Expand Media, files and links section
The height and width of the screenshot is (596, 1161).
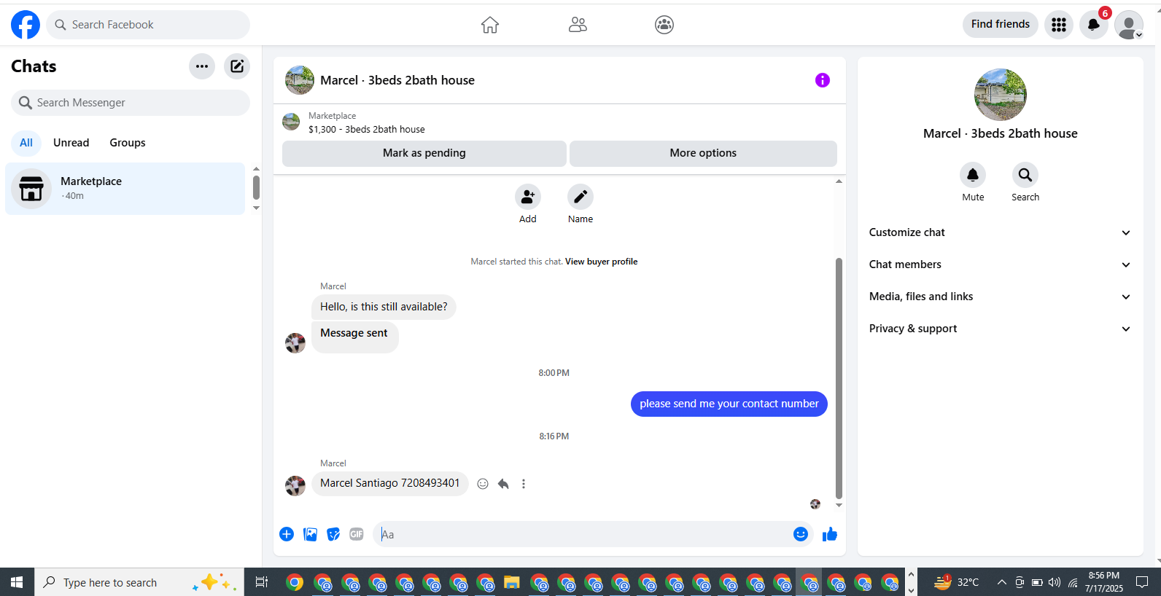(1001, 297)
